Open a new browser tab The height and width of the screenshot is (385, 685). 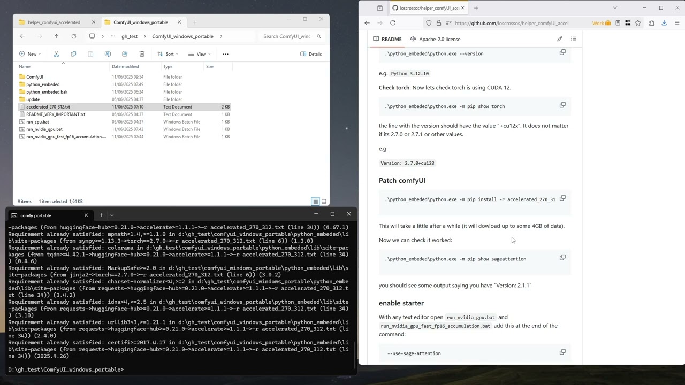476,8
